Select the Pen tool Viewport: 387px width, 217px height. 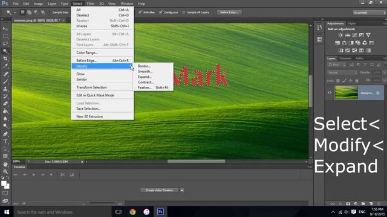pos(5,134)
